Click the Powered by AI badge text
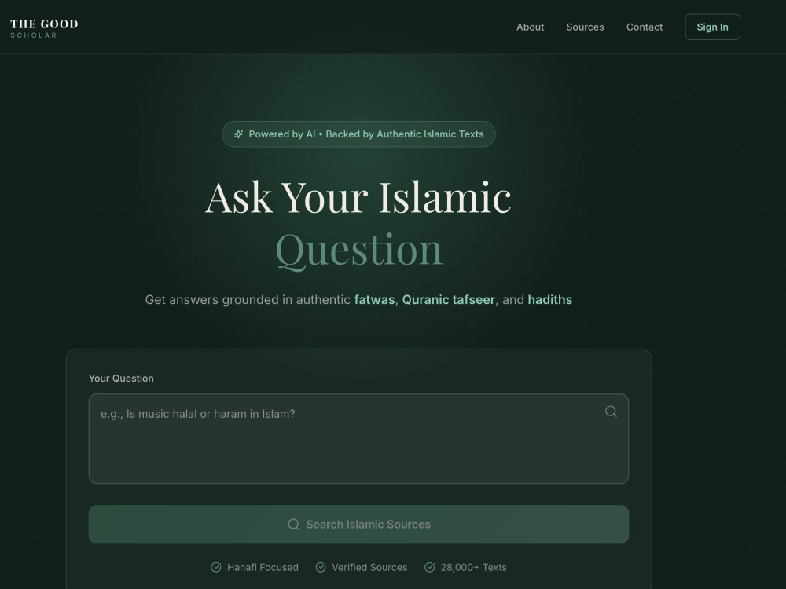This screenshot has width=786, height=589. pyautogui.click(x=366, y=134)
